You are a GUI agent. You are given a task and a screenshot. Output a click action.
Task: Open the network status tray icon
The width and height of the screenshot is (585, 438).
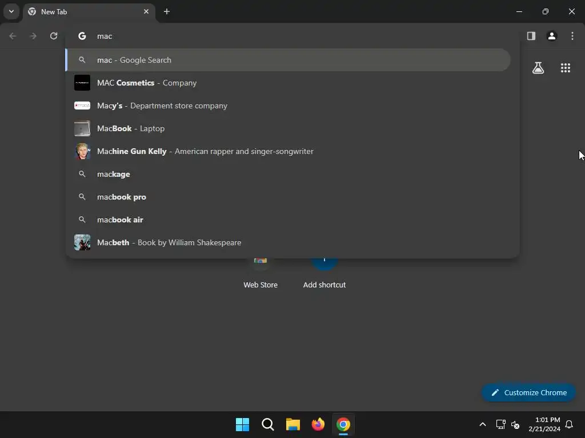(500, 424)
